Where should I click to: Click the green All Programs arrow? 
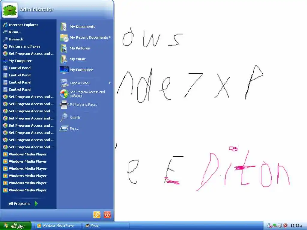pyautogui.click(x=36, y=204)
